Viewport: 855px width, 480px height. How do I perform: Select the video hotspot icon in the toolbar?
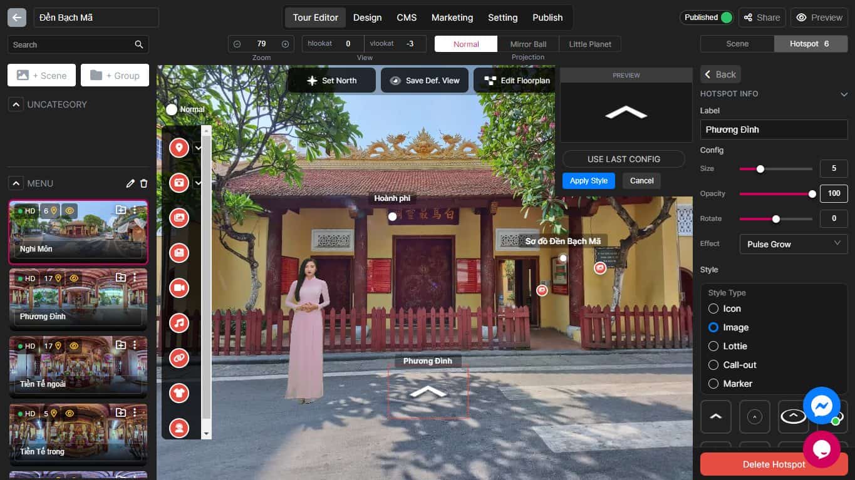(179, 288)
